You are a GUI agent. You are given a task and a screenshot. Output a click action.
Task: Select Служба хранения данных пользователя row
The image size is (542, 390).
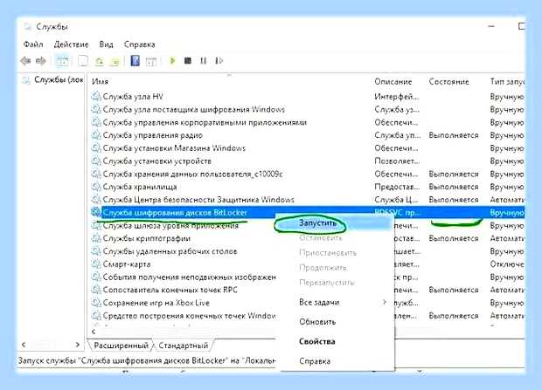[x=192, y=174]
